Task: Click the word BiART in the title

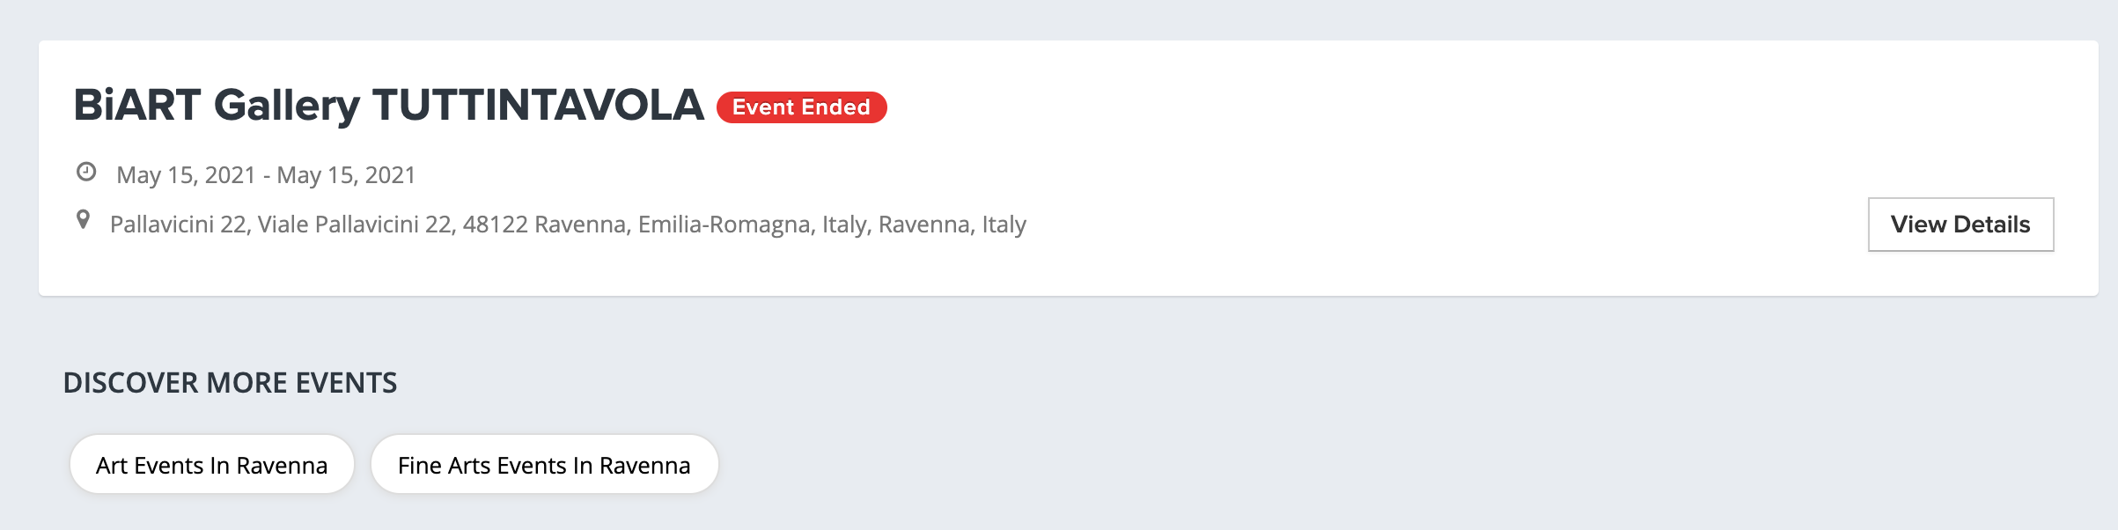Action: [x=137, y=106]
